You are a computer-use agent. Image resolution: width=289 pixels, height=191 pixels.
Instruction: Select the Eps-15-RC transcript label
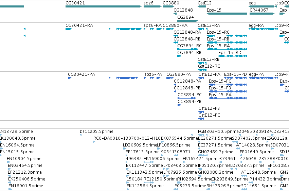(x=218, y=32)
